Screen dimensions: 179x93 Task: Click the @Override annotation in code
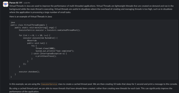tap(32, 41)
